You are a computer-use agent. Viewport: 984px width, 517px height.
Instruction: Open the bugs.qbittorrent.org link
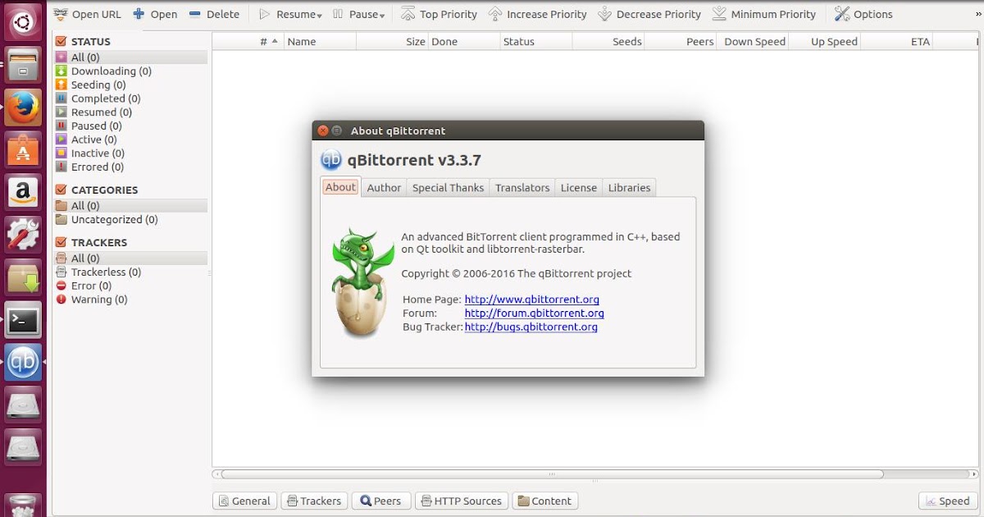[531, 327]
